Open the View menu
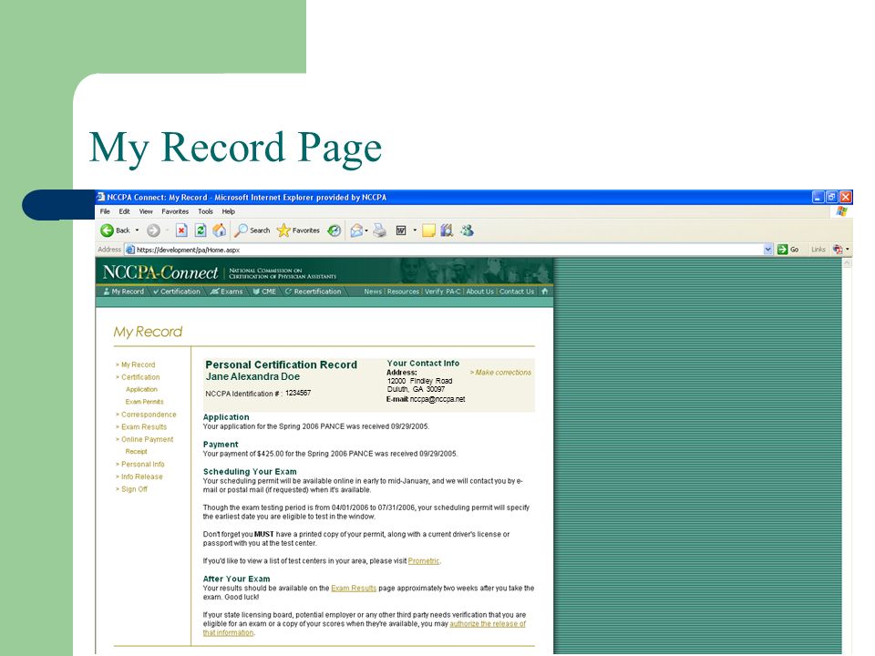Viewport: 875px width, 656px height. click(x=146, y=211)
